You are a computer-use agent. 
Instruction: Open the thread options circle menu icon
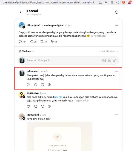pyautogui.click(x=116, y=12)
